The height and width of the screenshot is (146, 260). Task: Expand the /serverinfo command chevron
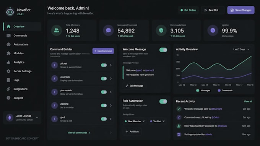click(x=111, y=92)
